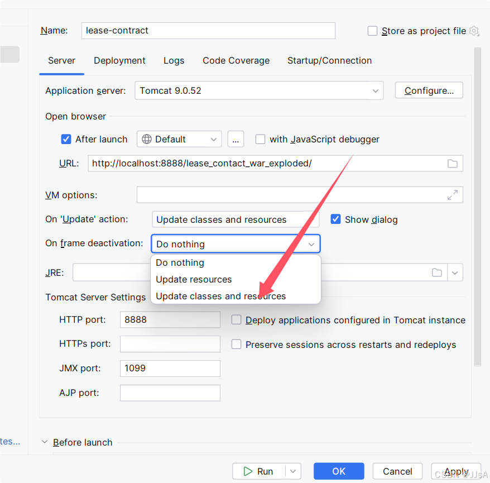Click the Cancel button
This screenshot has width=490, height=483.
click(397, 471)
